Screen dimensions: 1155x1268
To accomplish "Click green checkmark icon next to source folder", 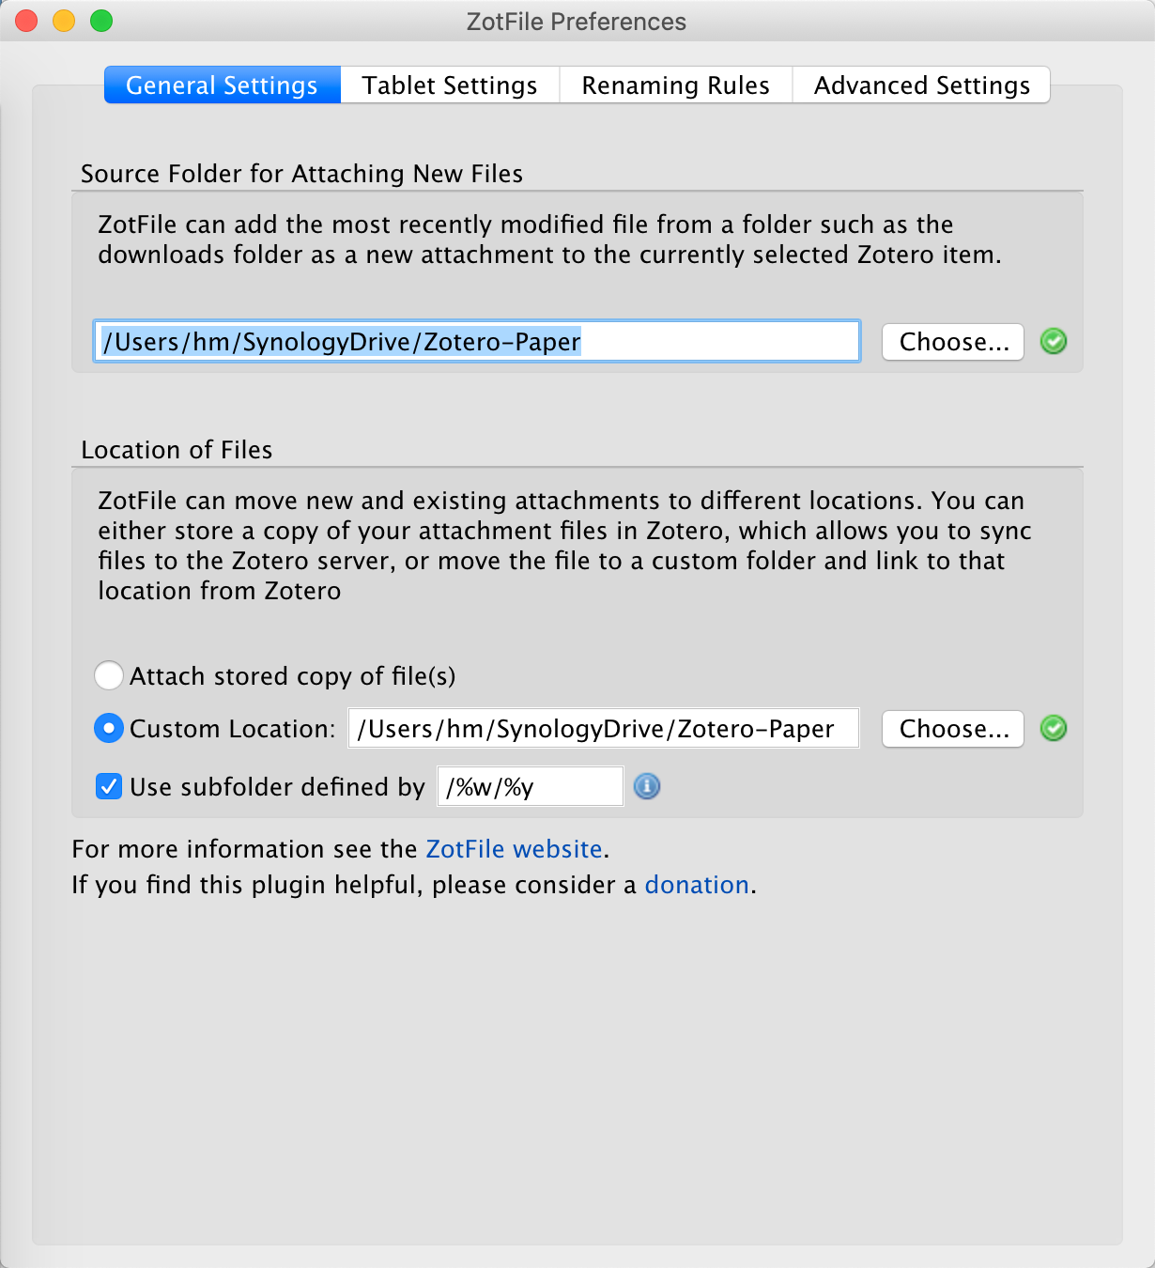I will coord(1054,341).
